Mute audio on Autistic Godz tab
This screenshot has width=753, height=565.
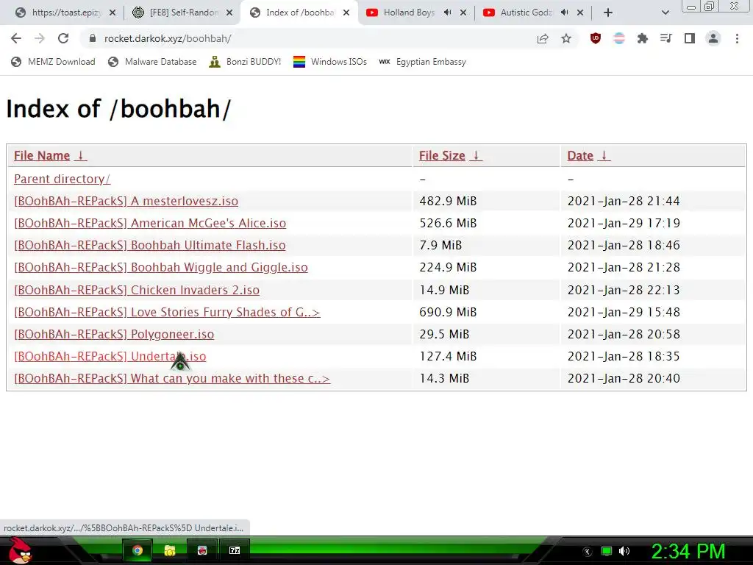(565, 13)
